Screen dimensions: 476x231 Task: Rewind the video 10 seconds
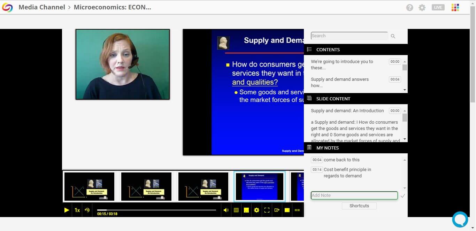[x=87, y=210]
